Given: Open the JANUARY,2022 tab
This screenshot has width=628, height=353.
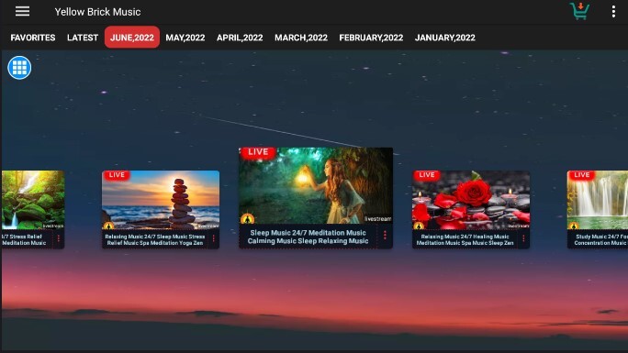Looking at the screenshot, I should [445, 38].
